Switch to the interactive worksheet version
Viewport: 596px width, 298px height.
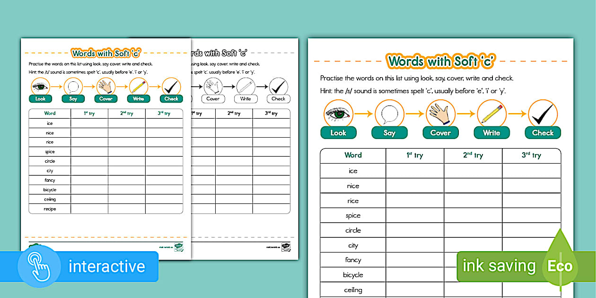[x=80, y=266]
